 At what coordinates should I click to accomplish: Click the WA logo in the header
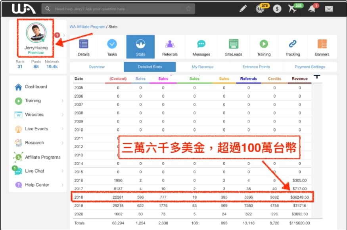tap(24, 9)
